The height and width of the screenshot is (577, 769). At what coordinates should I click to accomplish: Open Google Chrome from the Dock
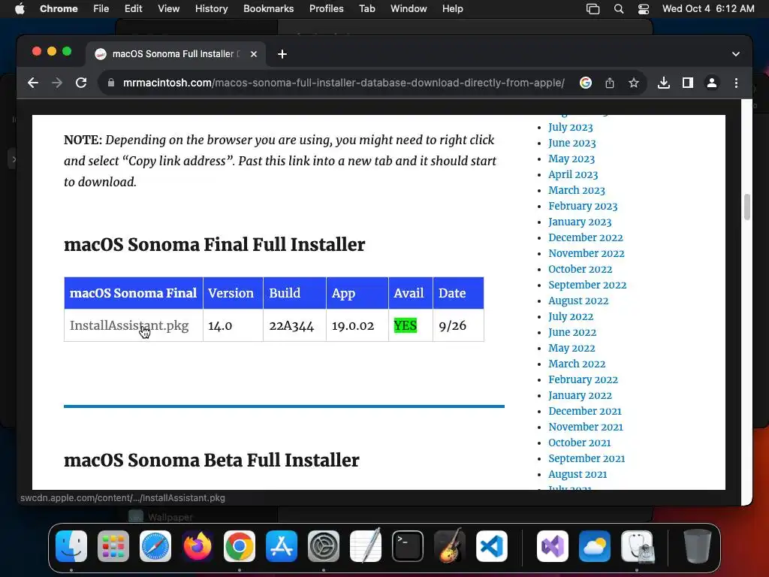[x=240, y=546]
